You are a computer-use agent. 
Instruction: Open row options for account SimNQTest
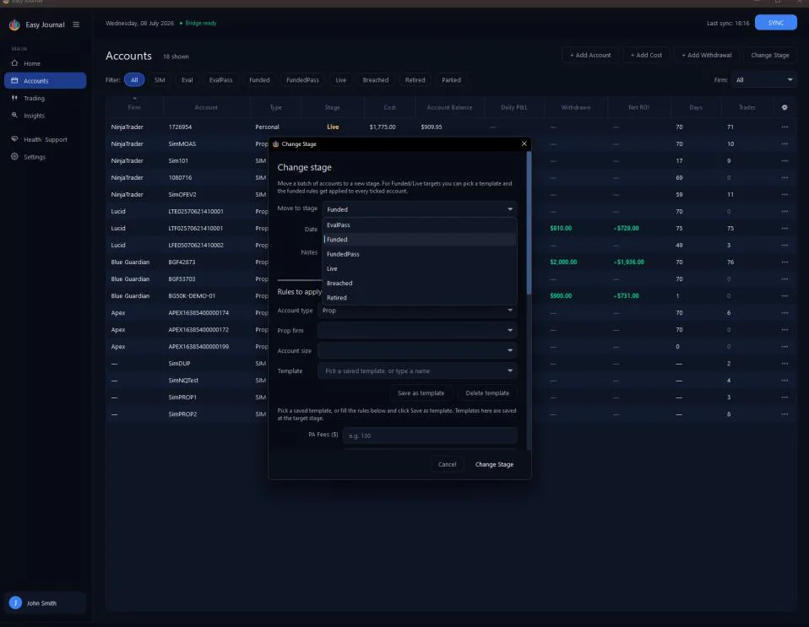(785, 381)
